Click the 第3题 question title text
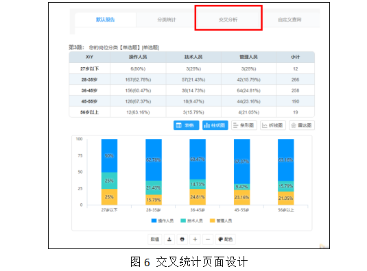367x271 pixels. 114,47
